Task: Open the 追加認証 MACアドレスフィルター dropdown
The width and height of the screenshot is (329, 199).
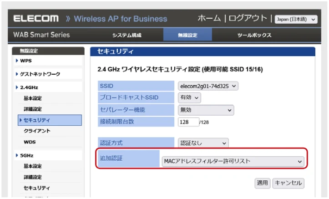Action: 233,161
